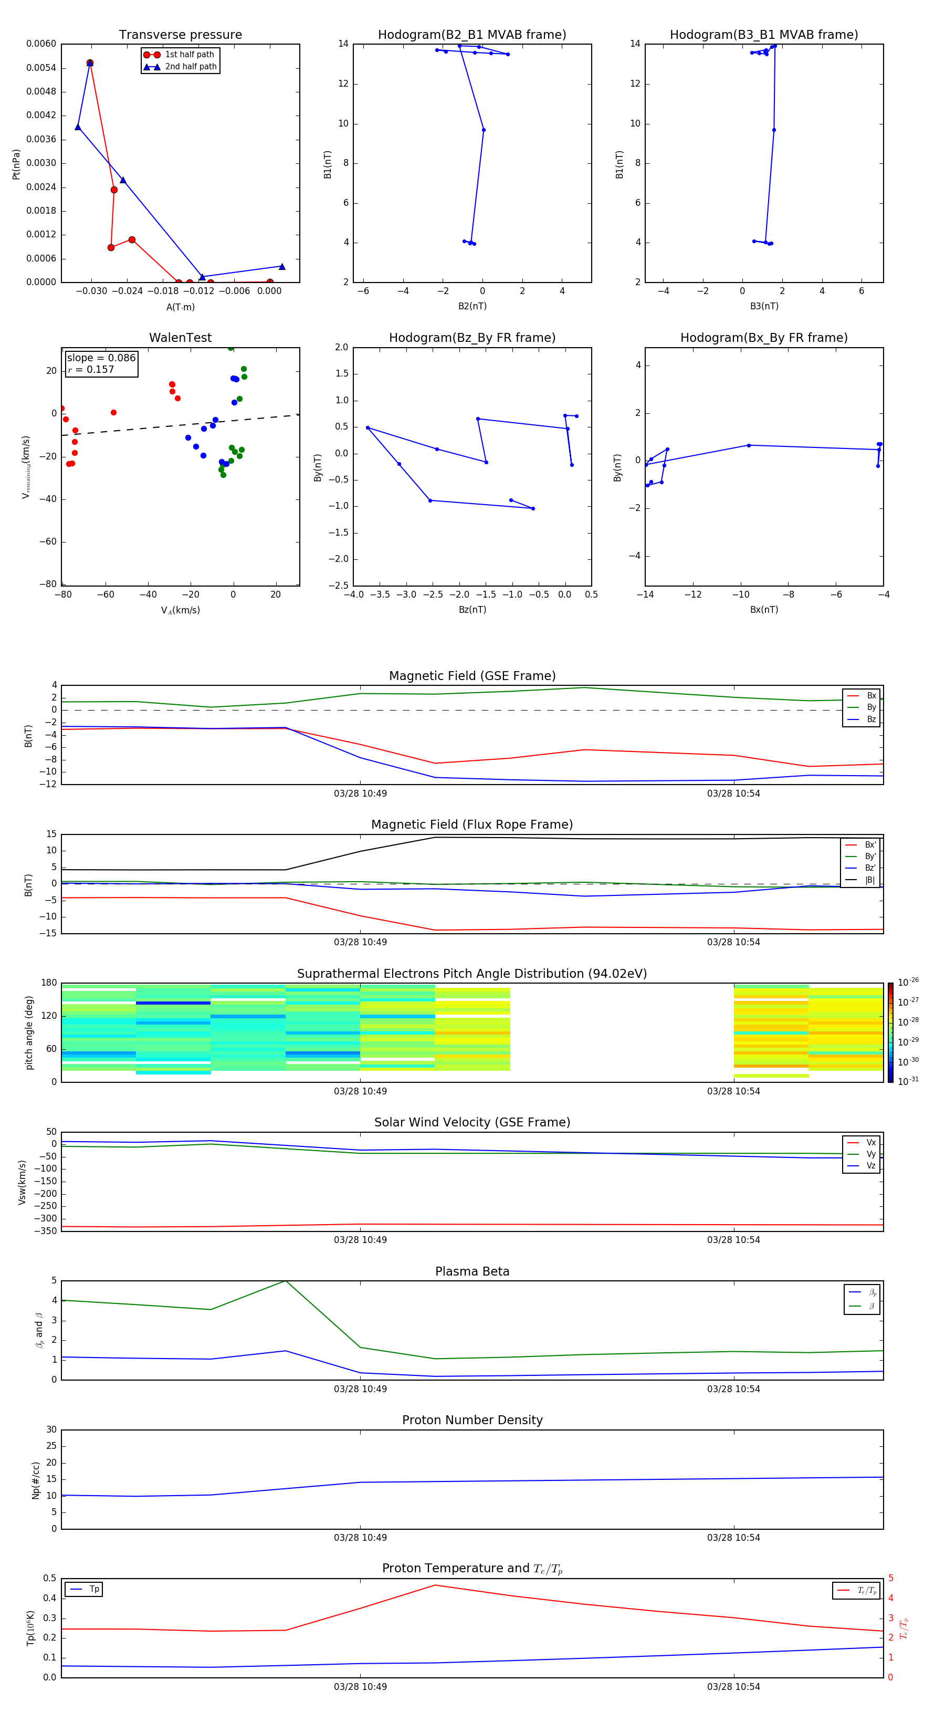The image size is (945, 1733).
Task: Click the 'By' entry in GSE legend
Action: click(x=862, y=707)
